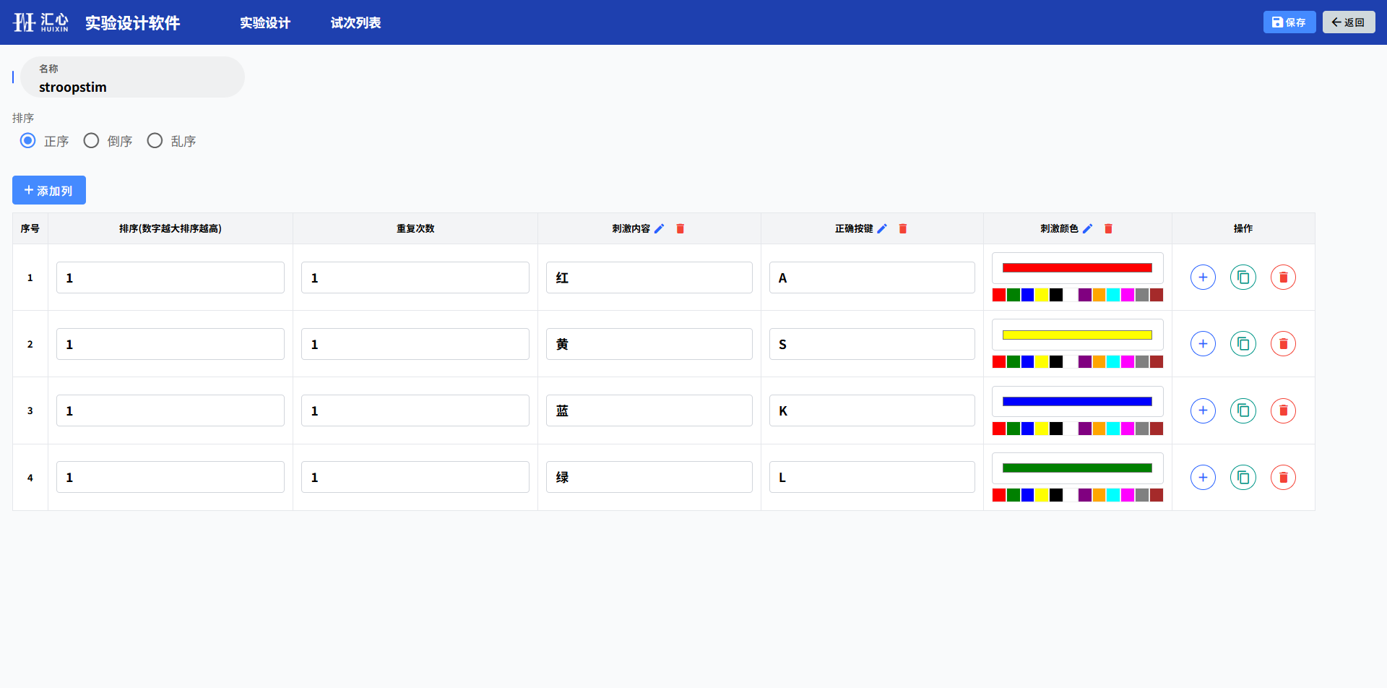The height and width of the screenshot is (688, 1387).
Task: Delete row 1 with red trash icon
Action: coord(1283,278)
